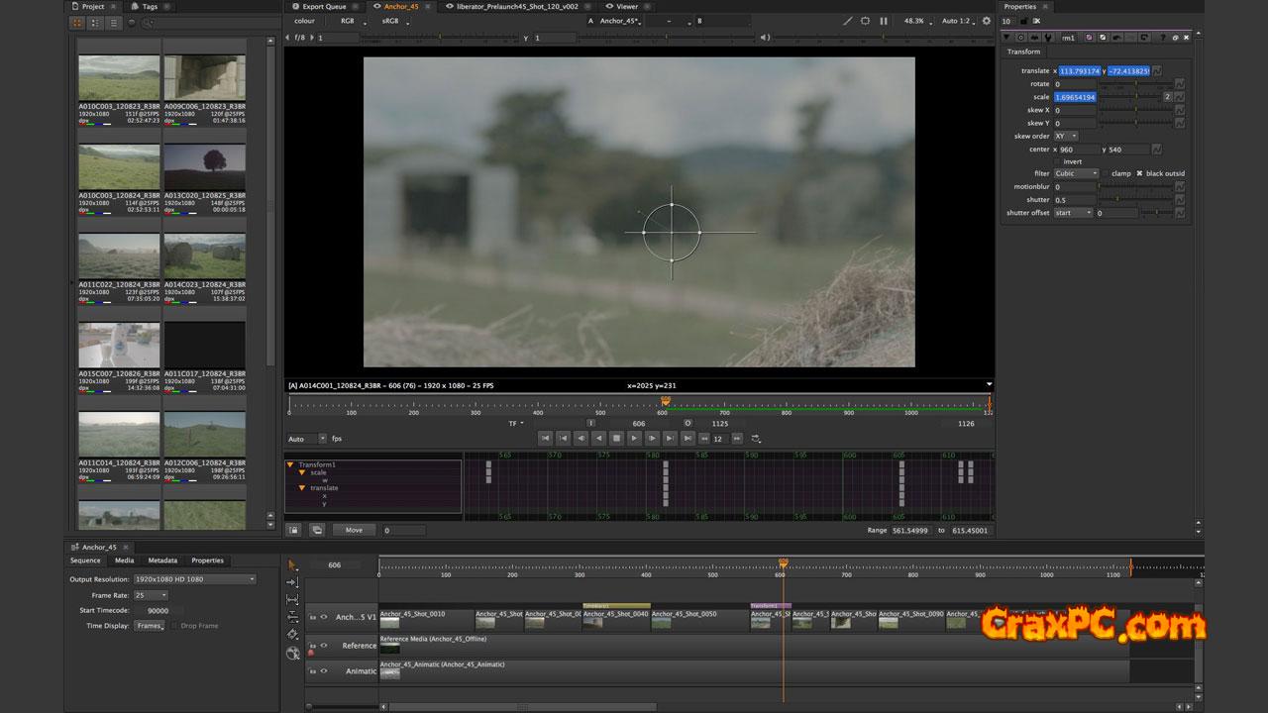Click the Move button below the curve editor
Viewport: 1268px width, 713px height.
[354, 530]
